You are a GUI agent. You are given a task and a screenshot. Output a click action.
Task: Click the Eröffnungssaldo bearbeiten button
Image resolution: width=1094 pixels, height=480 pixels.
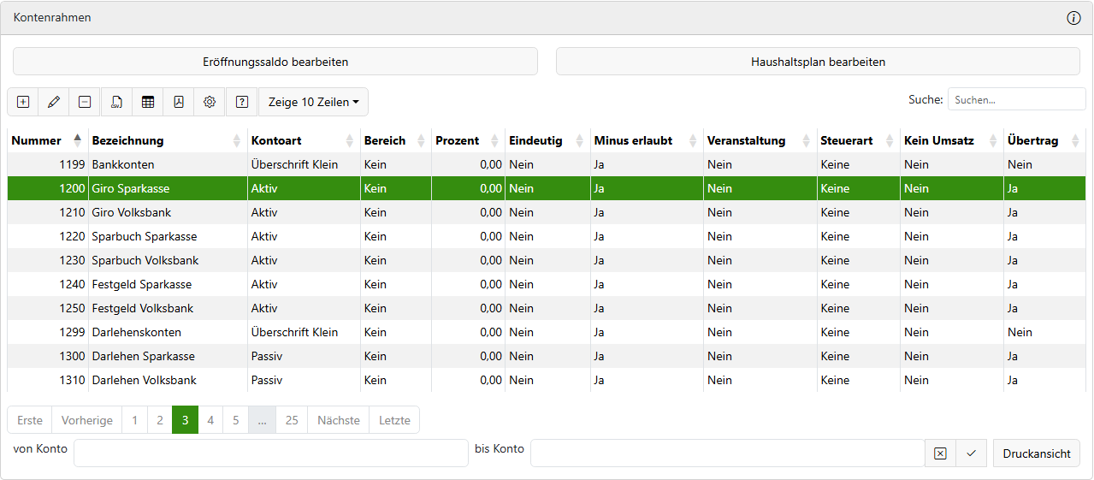[x=275, y=62]
